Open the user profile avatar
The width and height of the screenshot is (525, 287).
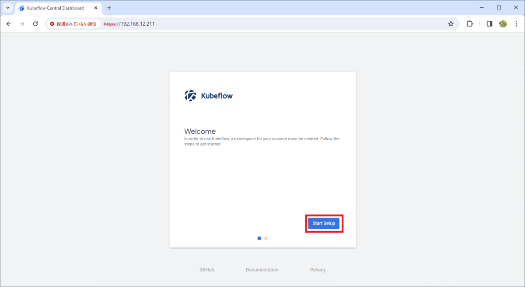click(503, 24)
